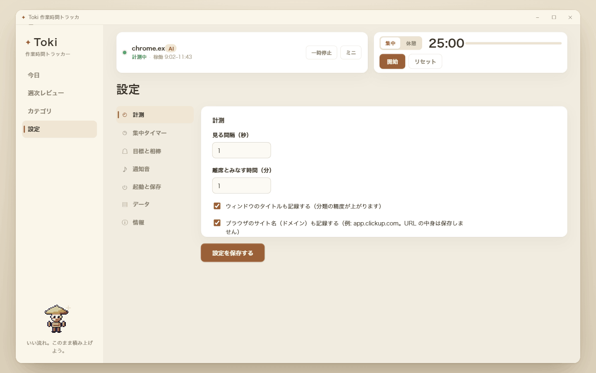Maximize the Toki window
The image size is (596, 373).
[x=554, y=17]
